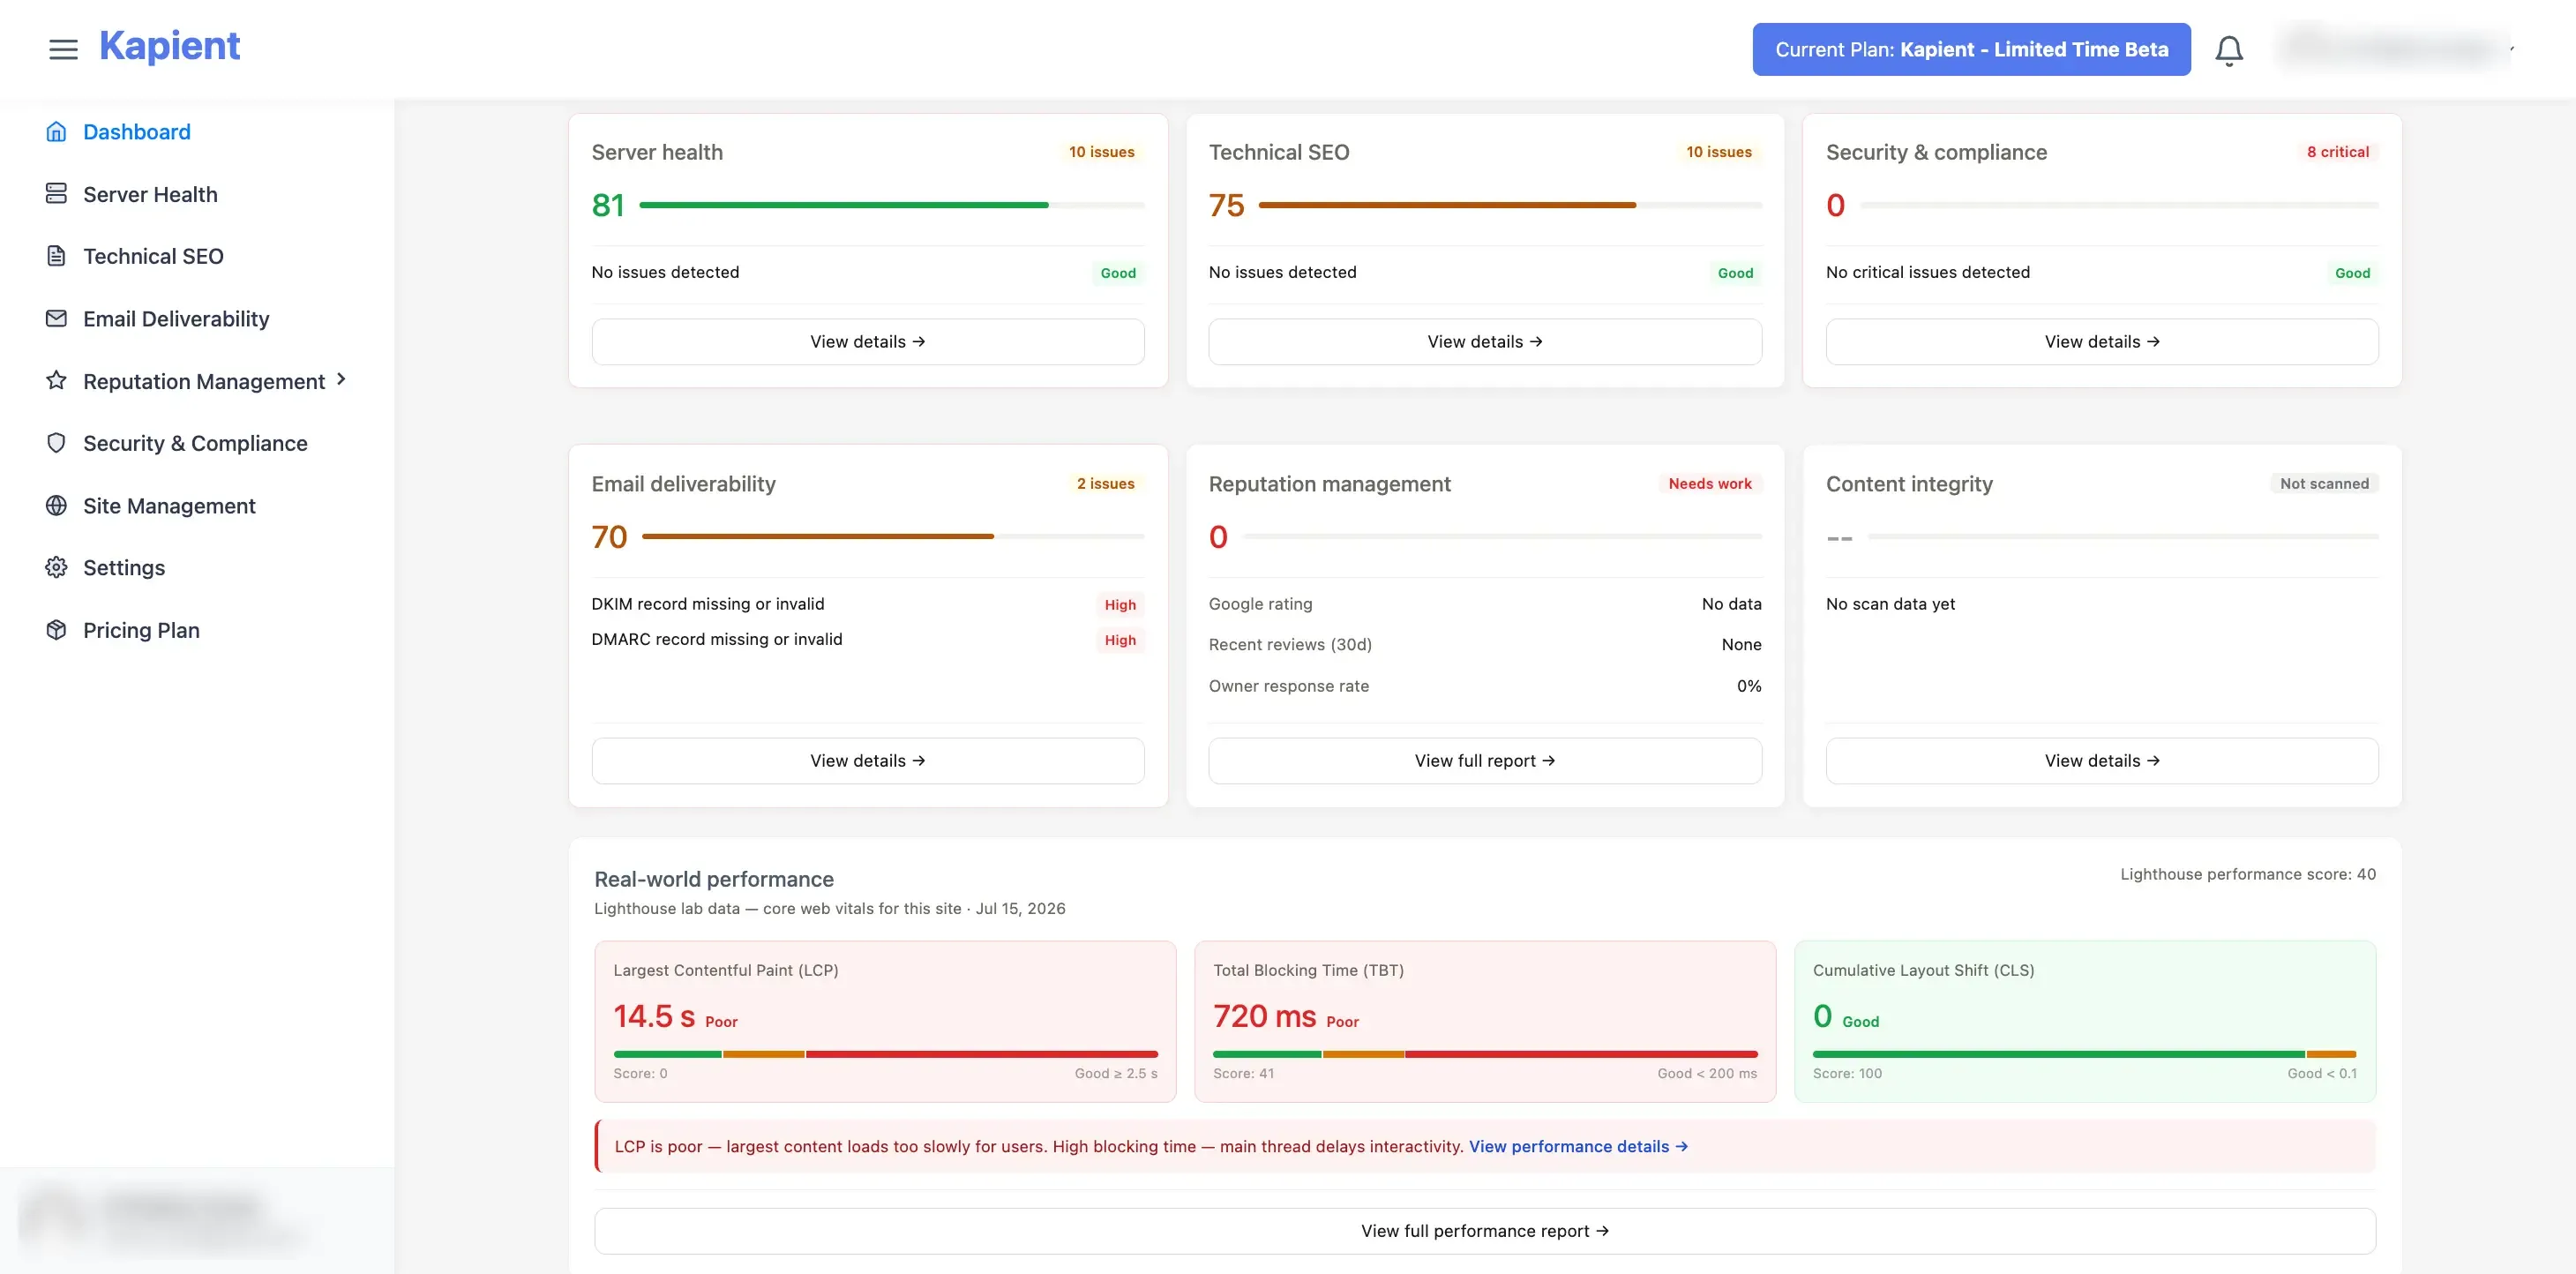
Task: Click Server health score progress bar
Action: (x=892, y=205)
